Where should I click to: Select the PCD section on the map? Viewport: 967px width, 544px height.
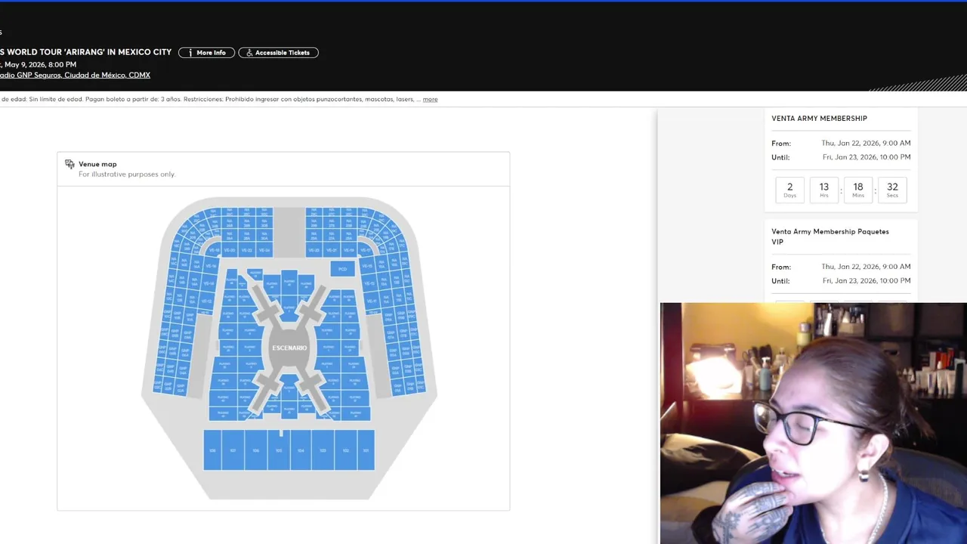click(342, 269)
